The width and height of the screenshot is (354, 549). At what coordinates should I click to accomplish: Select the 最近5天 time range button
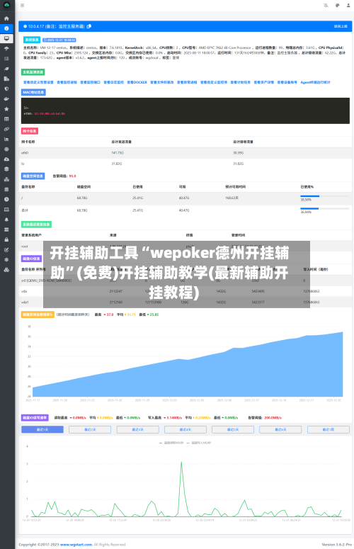click(233, 429)
